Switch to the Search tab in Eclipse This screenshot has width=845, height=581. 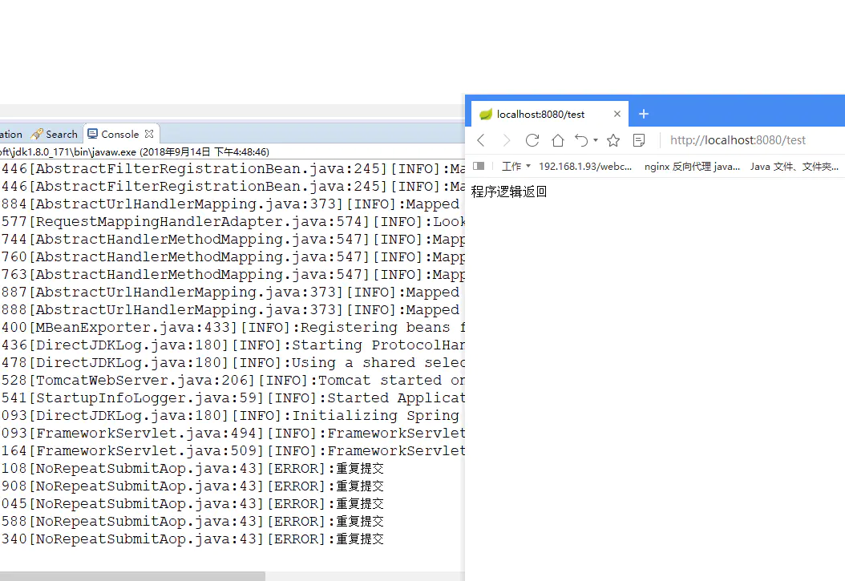tap(55, 134)
